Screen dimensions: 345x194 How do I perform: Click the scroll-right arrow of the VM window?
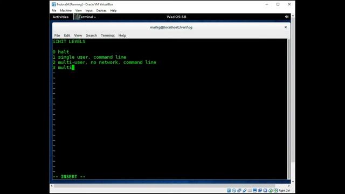(289, 186)
